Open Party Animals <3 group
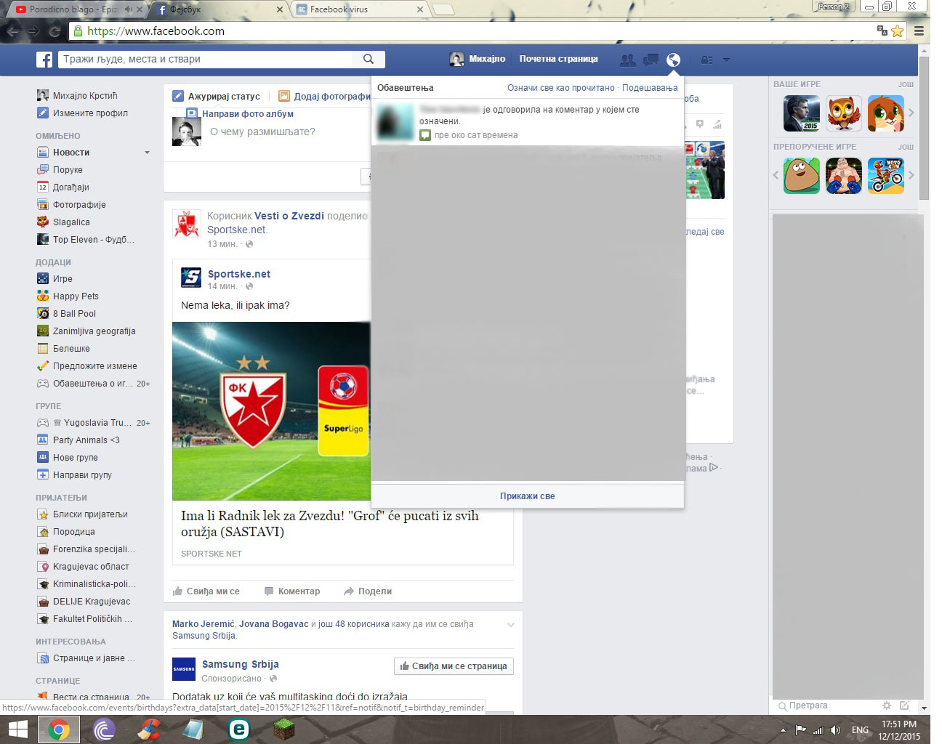The width and height of the screenshot is (942, 744). 78,440
